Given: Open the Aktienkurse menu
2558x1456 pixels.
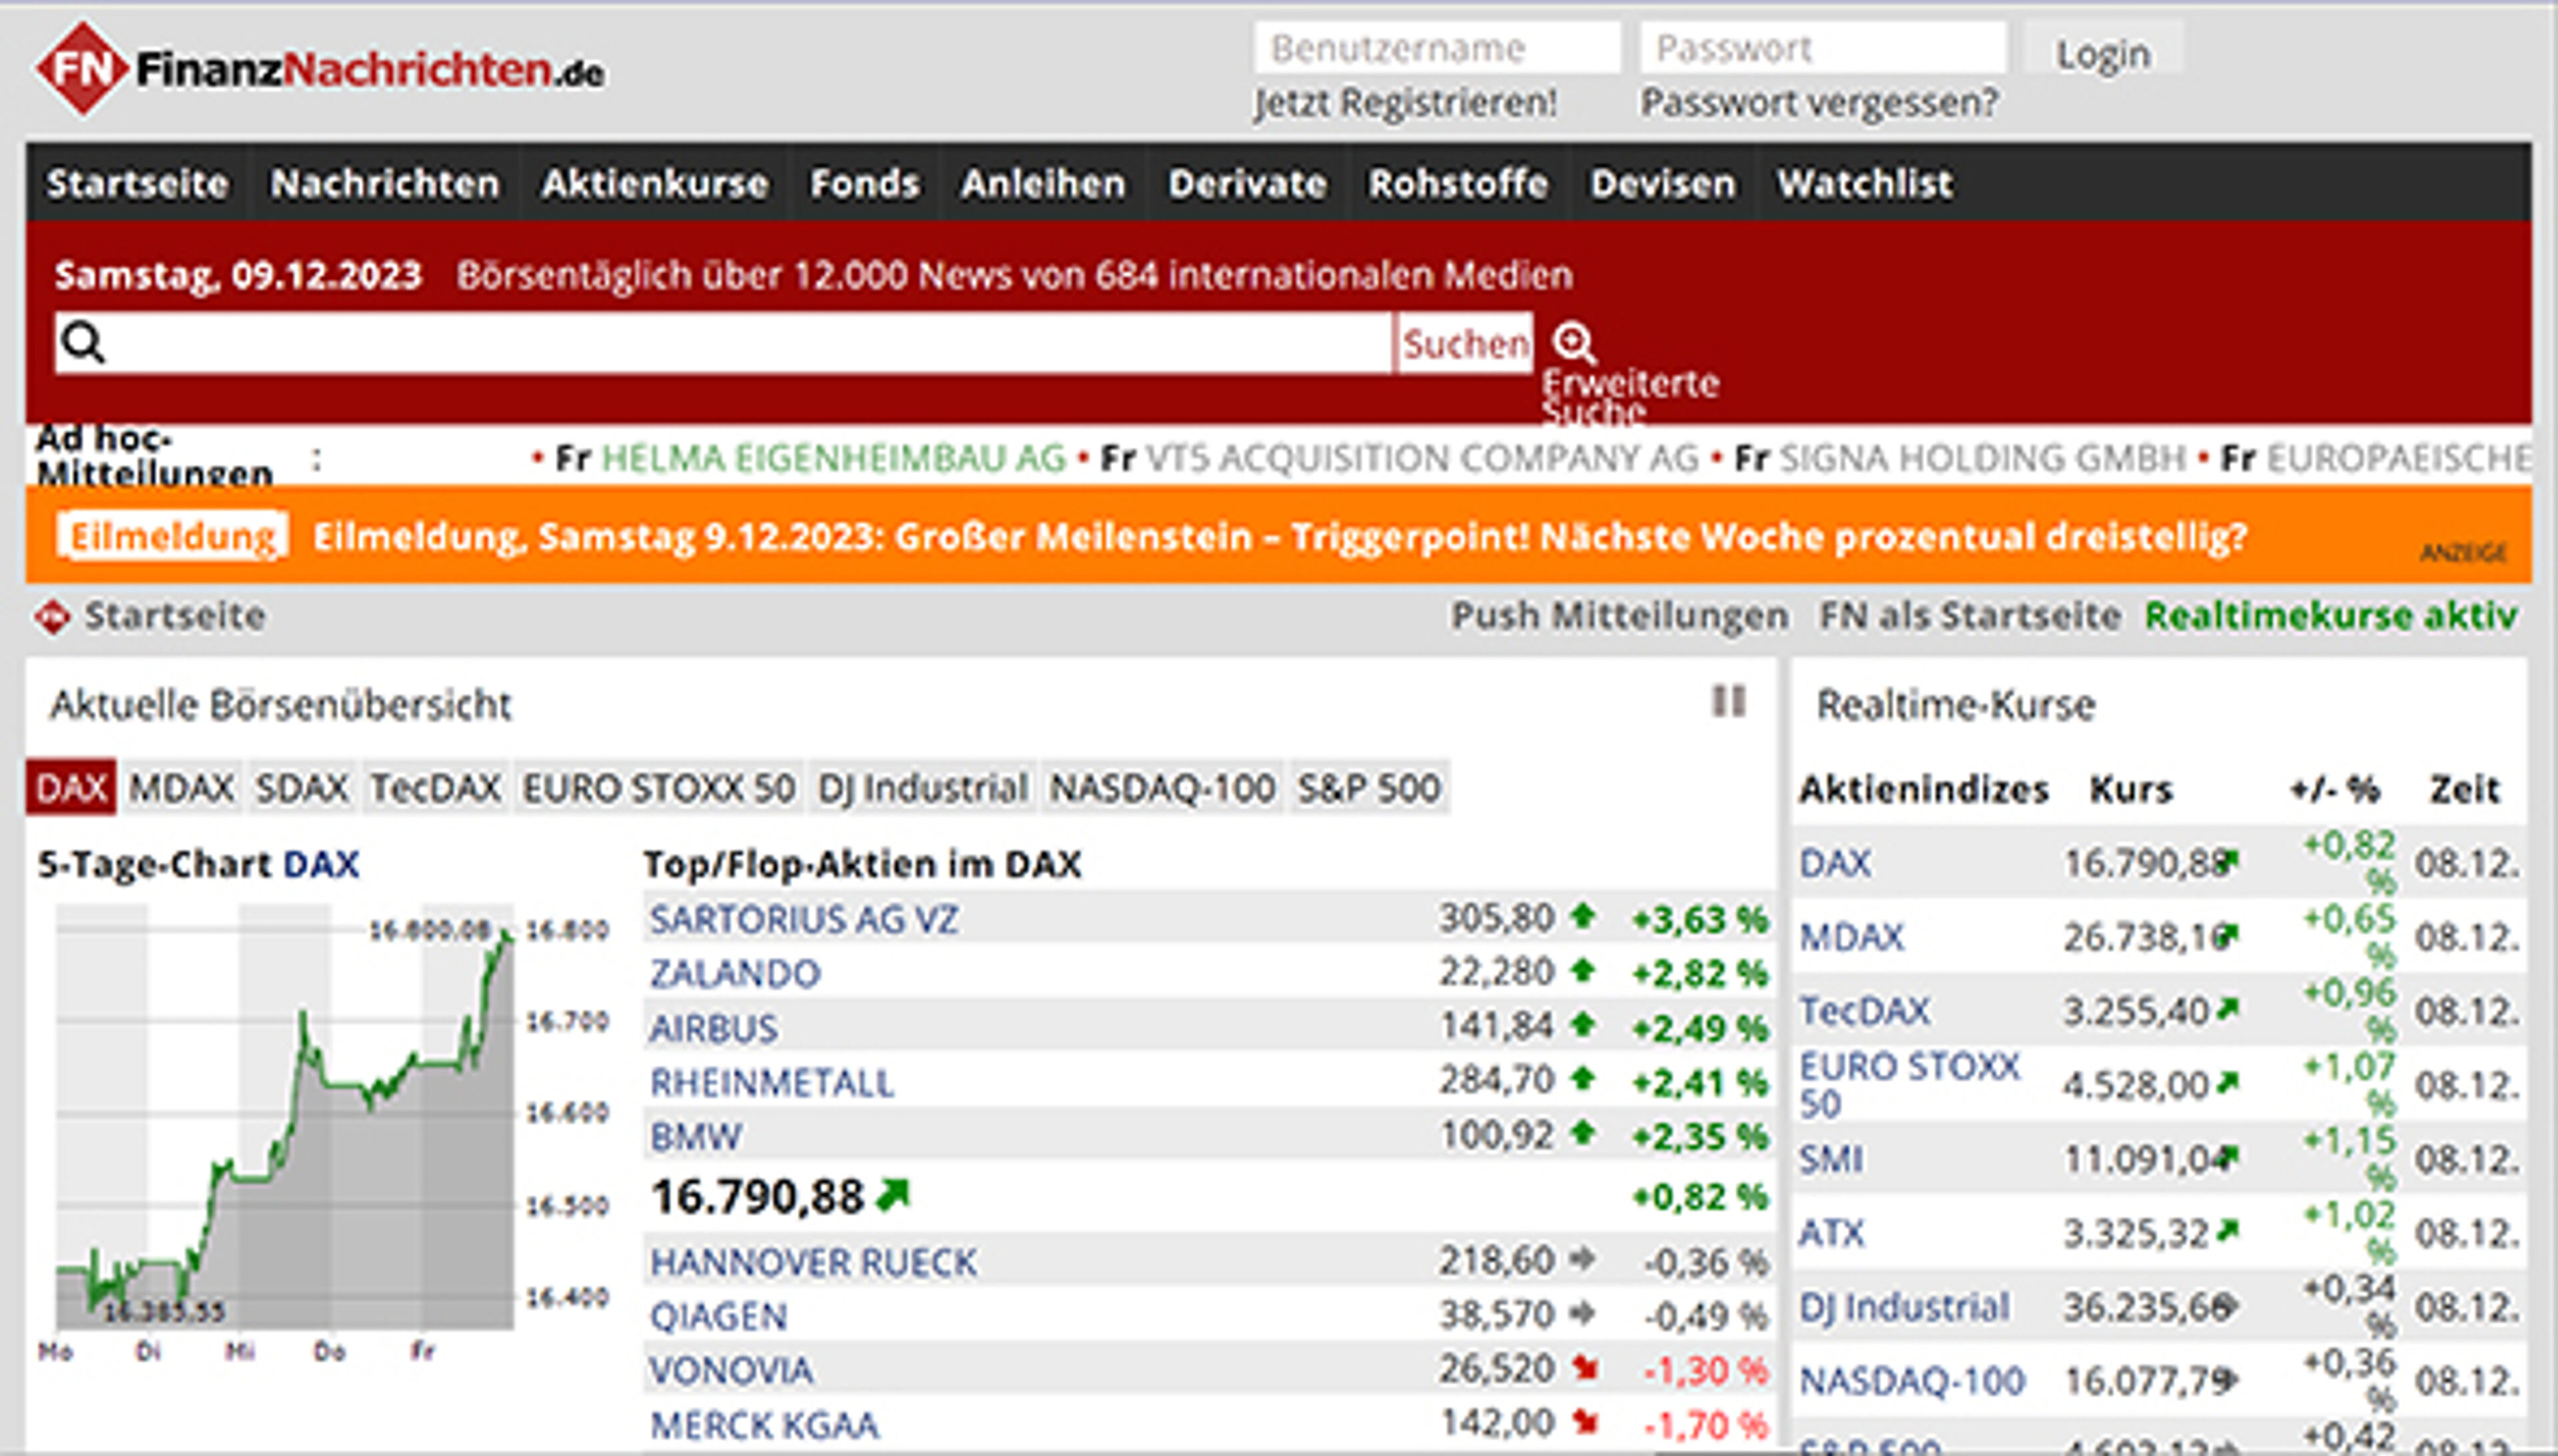Looking at the screenshot, I should pos(654,183).
